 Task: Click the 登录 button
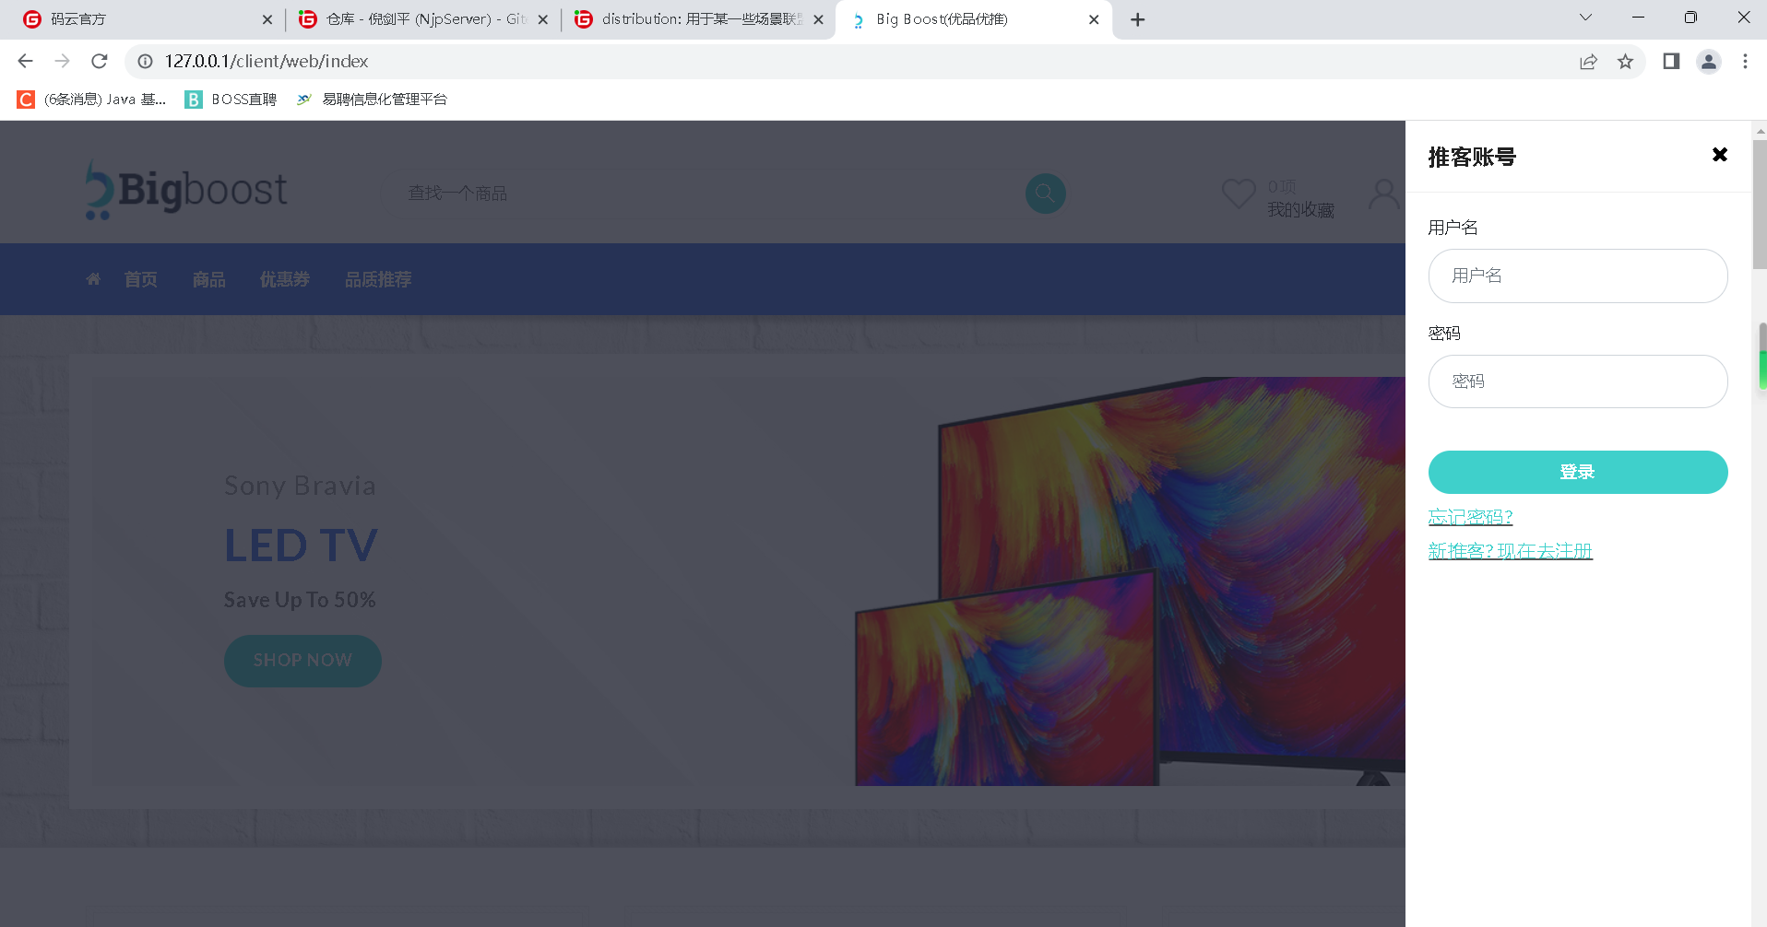[x=1578, y=472]
